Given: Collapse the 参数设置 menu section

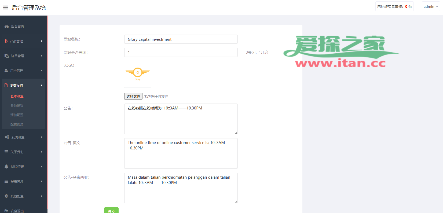Looking at the screenshot, I should click(x=23, y=85).
